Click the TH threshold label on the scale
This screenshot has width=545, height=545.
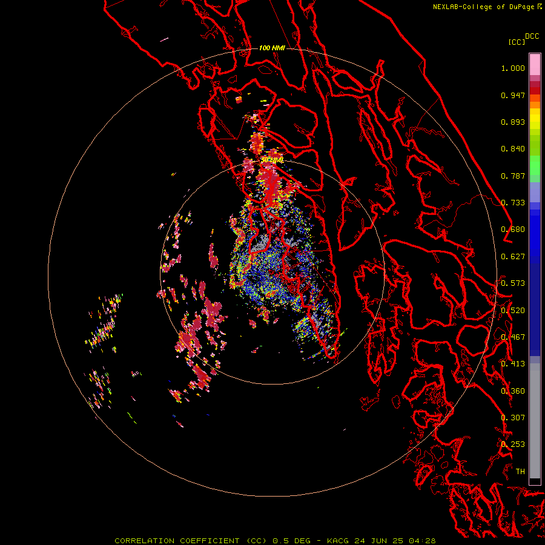(520, 472)
